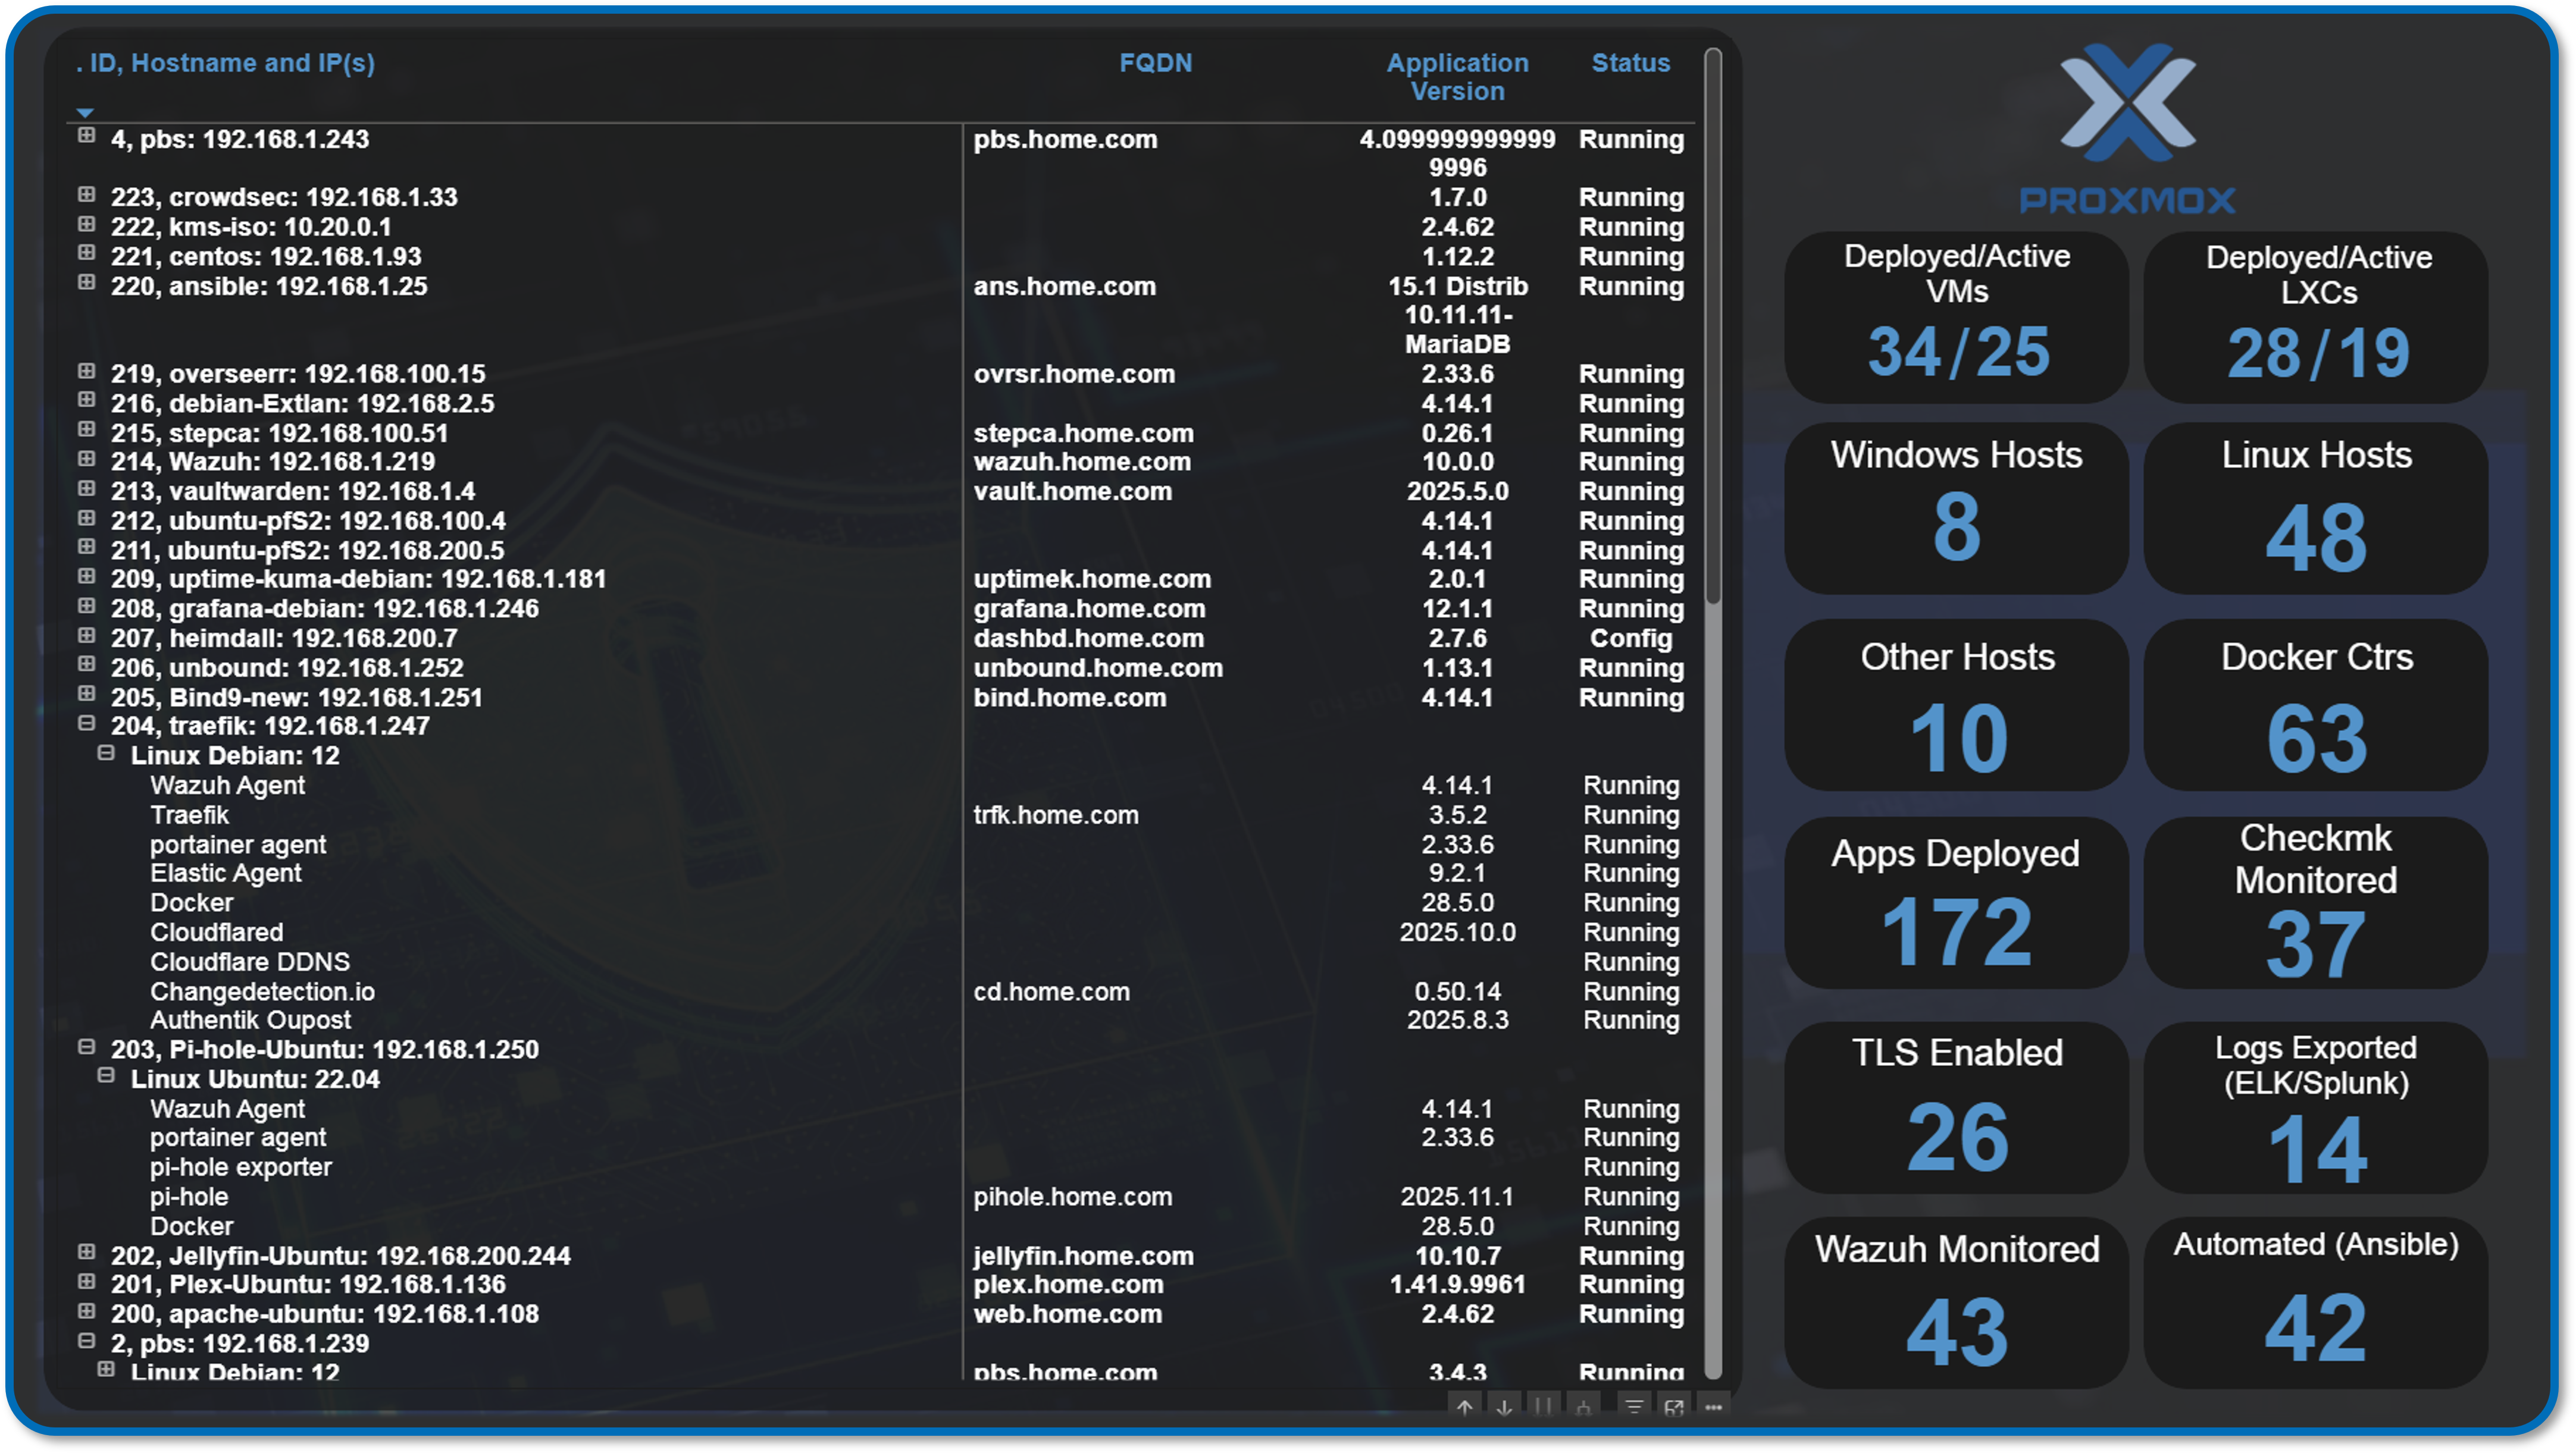Click the scroll-to-top arrow icon
2576x1453 pixels.
pos(1465,1407)
